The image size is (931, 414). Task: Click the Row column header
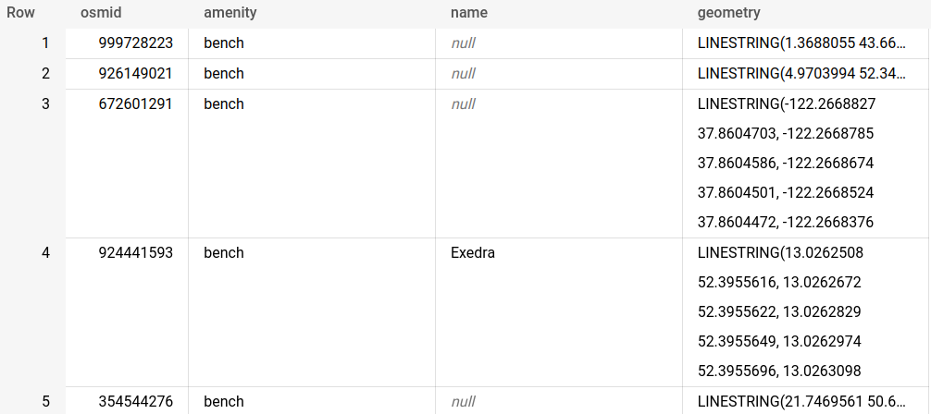pyautogui.click(x=20, y=13)
